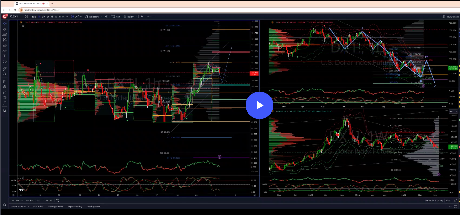Set date range to 1M
Screen dimensions: 460x215
pyautogui.click(x=22, y=200)
